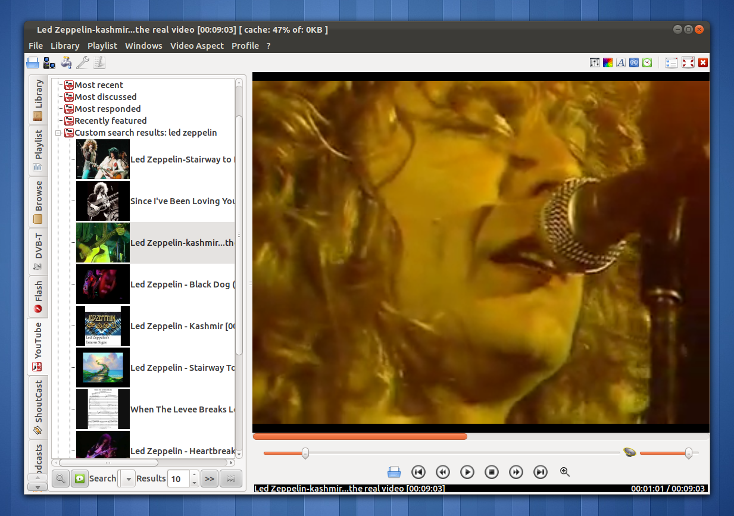Collapse Custom search results: led zeppelin node
This screenshot has width=734, height=516.
coord(58,133)
